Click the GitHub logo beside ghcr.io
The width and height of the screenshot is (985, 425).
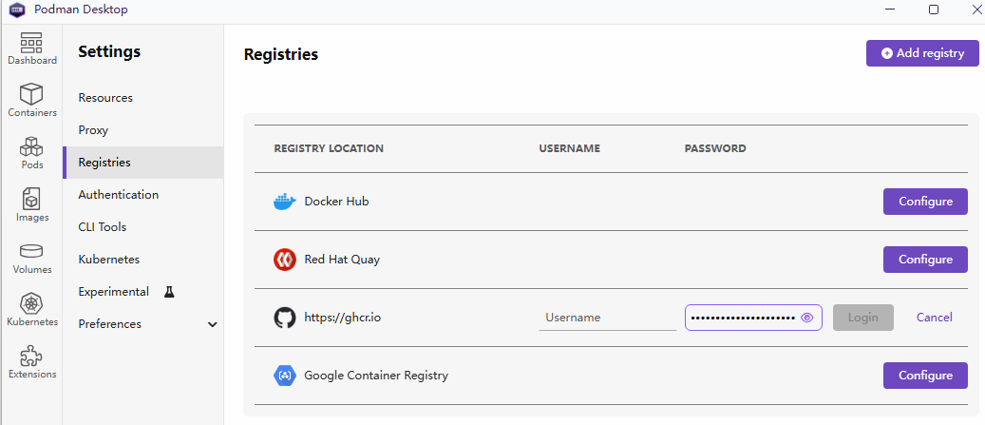click(x=285, y=318)
